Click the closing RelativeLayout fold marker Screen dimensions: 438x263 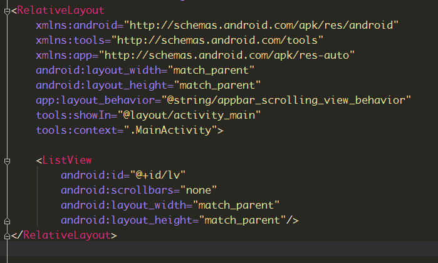point(7,236)
